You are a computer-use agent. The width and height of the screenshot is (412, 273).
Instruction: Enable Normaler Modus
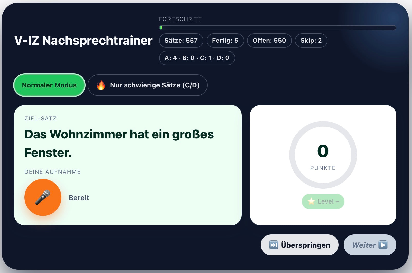click(x=49, y=85)
